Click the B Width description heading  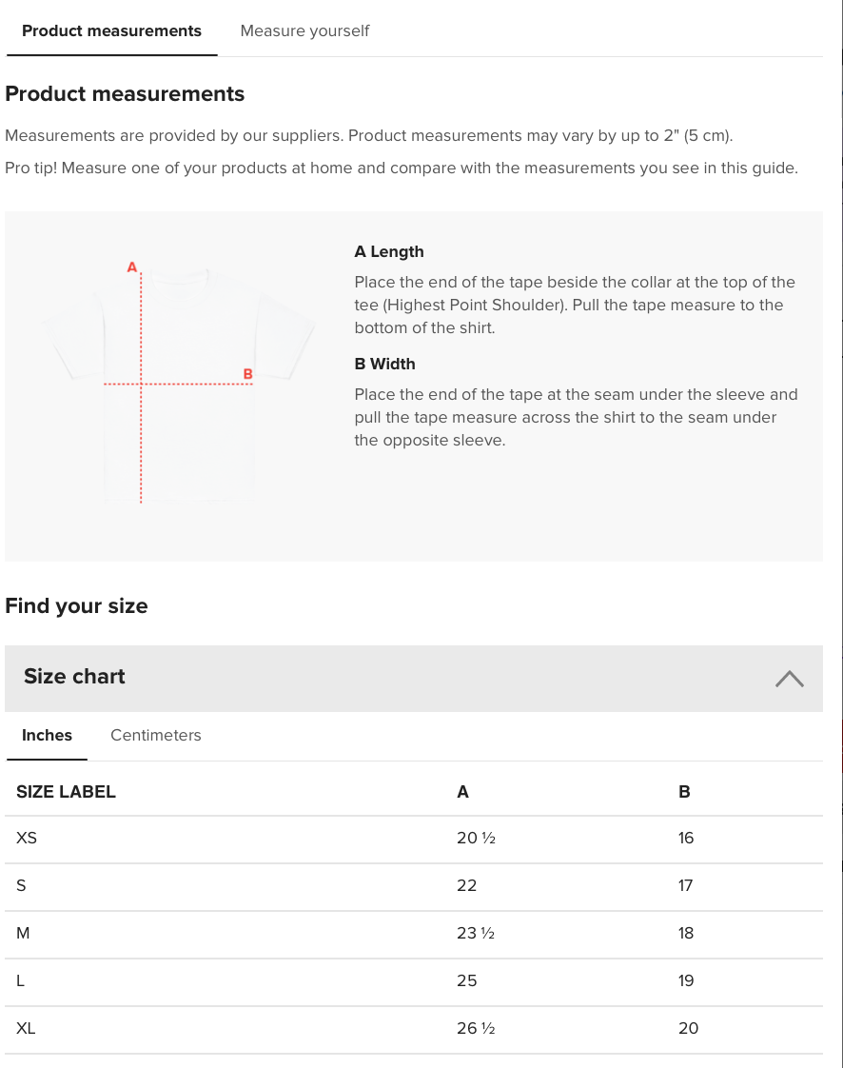[384, 365]
